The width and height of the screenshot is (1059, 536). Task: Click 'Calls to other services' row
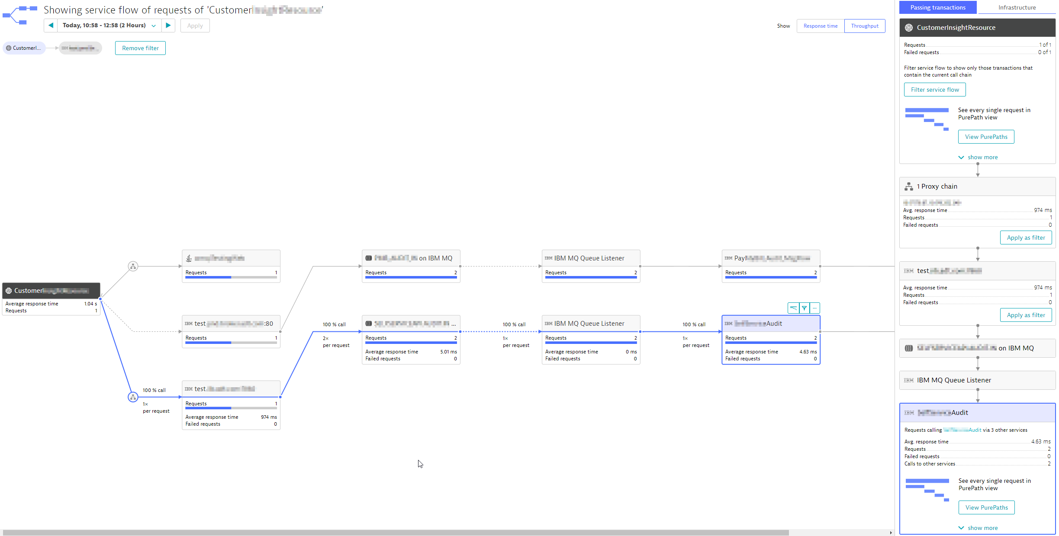[977, 464]
